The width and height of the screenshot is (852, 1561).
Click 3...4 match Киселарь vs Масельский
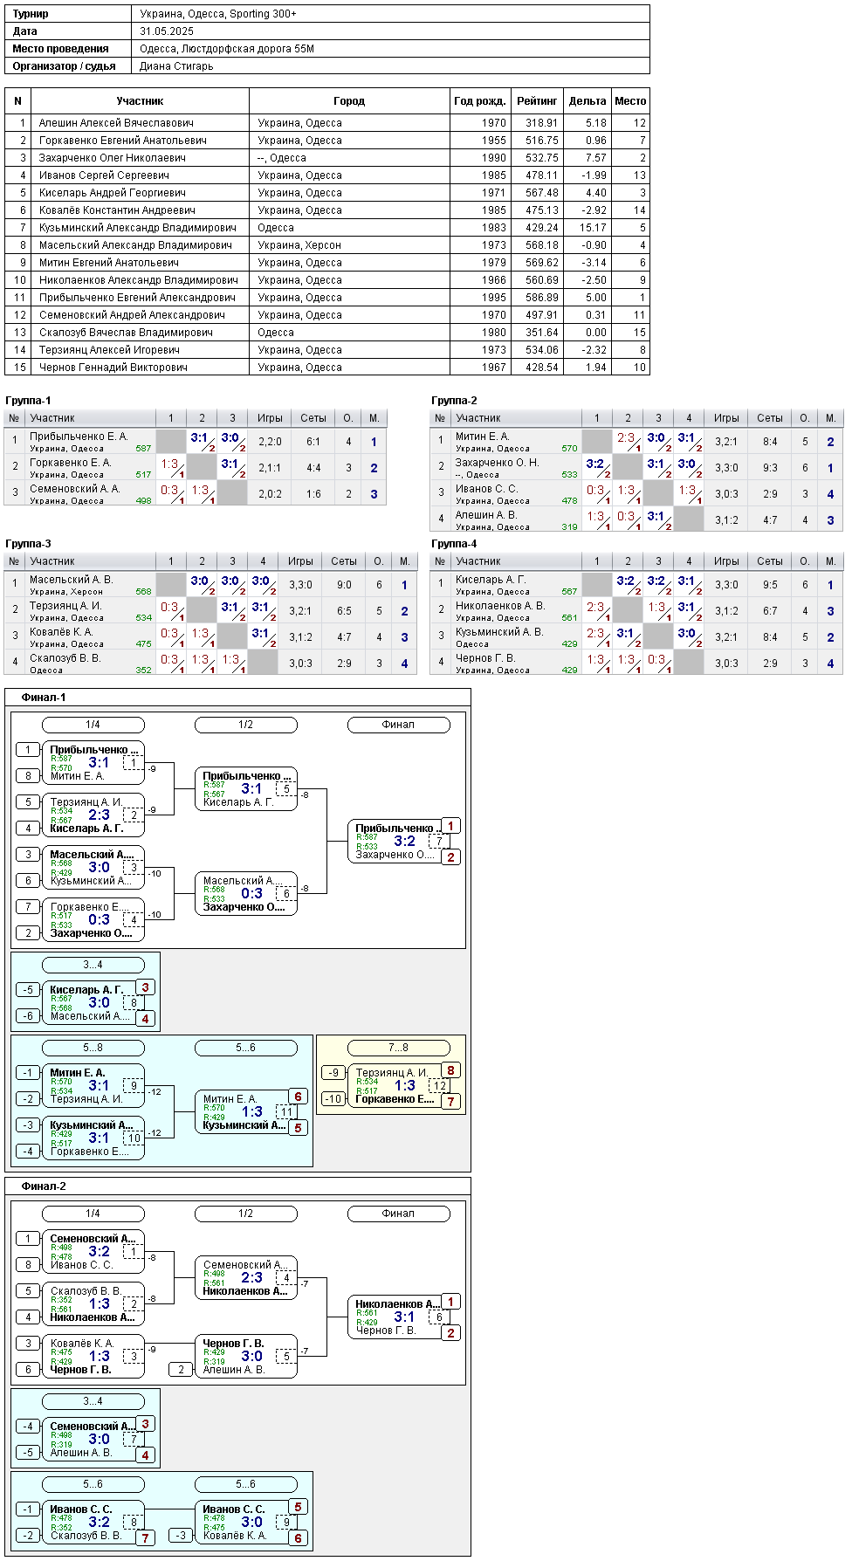pos(93,1003)
